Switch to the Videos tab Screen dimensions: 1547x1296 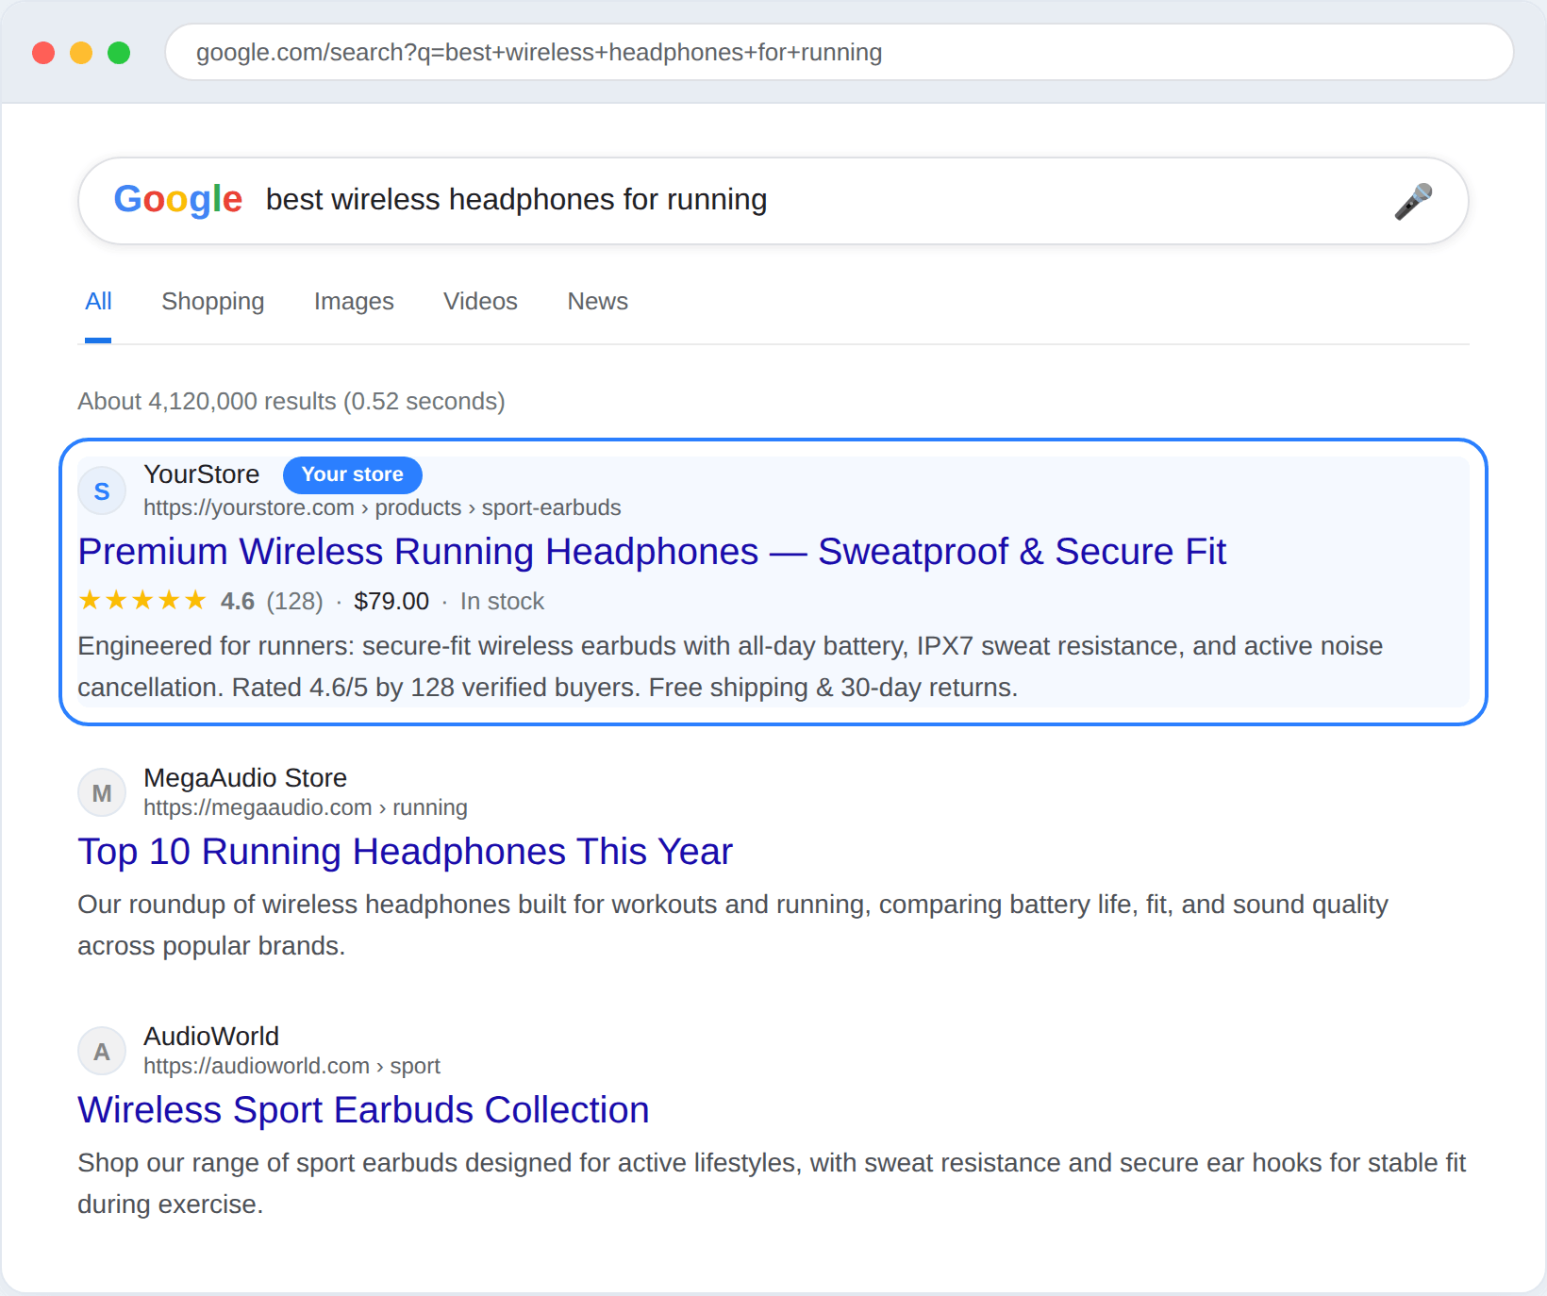coord(480,301)
